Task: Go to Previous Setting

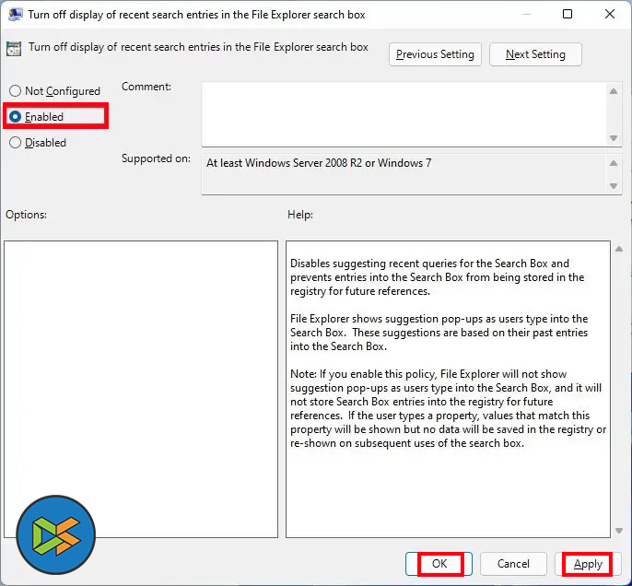Action: tap(435, 54)
